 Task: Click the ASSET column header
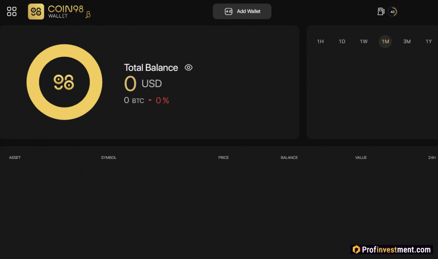click(15, 157)
